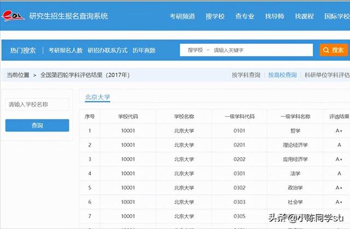Open 找课程 in top navigation

[x=304, y=16]
